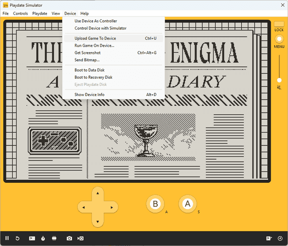Click the muted speaker icon

click(x=279, y=87)
